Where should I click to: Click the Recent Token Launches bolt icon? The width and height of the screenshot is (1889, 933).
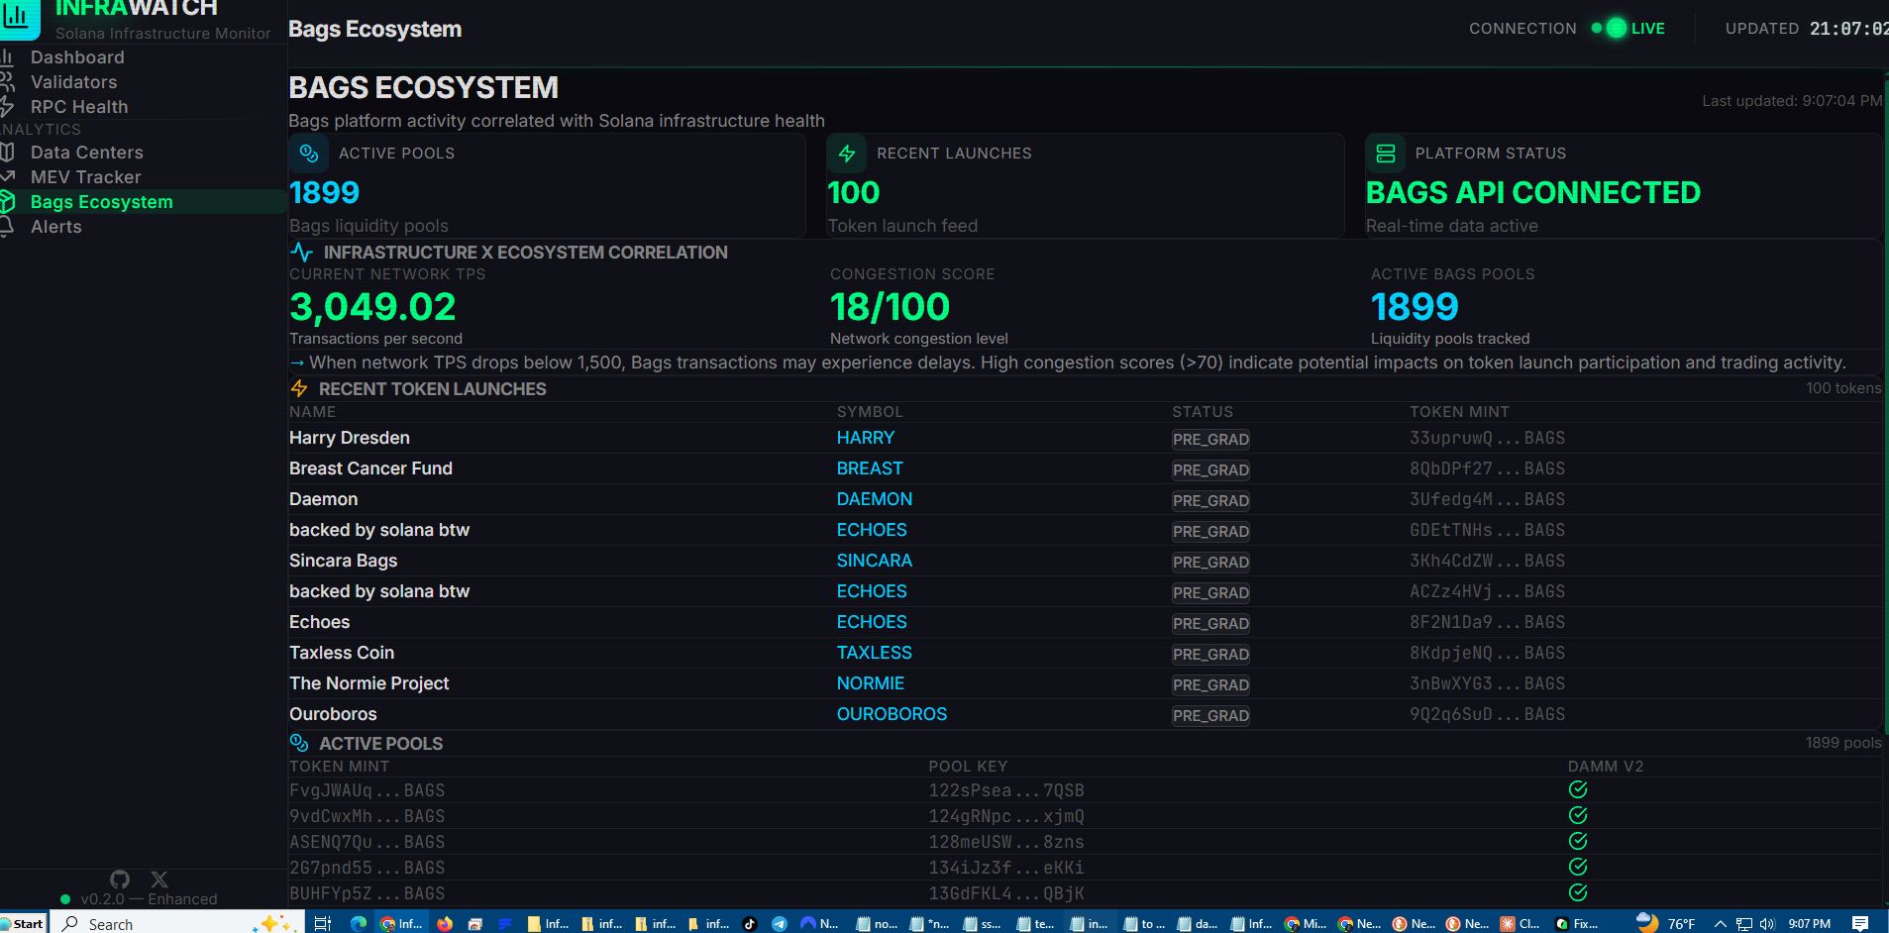pyautogui.click(x=299, y=389)
